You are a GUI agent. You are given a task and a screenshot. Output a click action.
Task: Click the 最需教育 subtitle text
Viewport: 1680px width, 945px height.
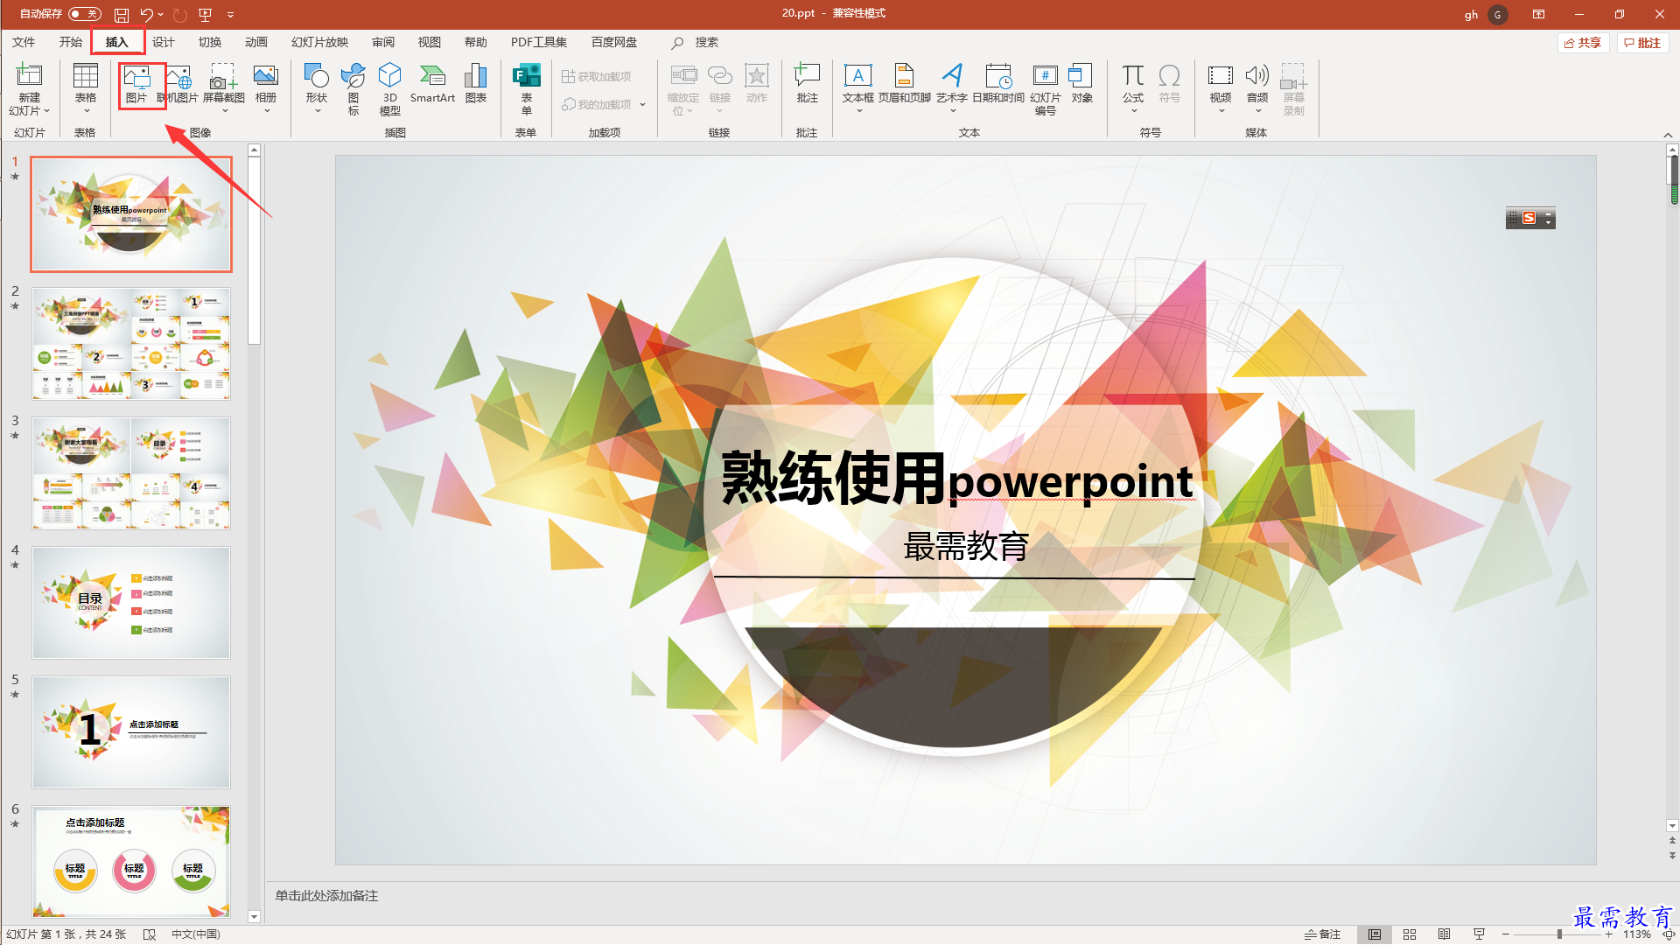point(966,546)
